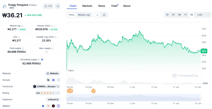212x109 pixels.
Task: Open the Discord social link
Action: tap(53, 80)
